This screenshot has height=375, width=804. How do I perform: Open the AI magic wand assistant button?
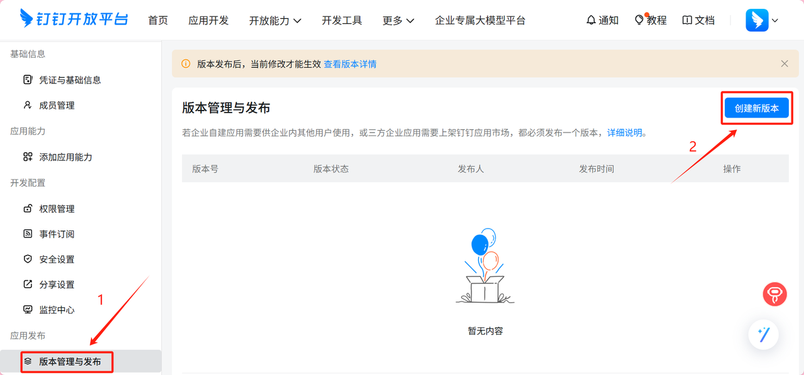tap(763, 334)
